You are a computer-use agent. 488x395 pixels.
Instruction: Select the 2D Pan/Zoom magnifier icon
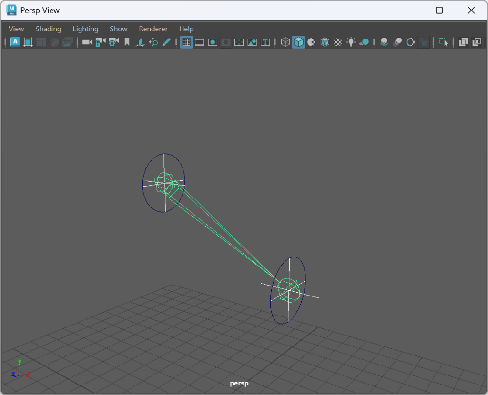(x=153, y=42)
